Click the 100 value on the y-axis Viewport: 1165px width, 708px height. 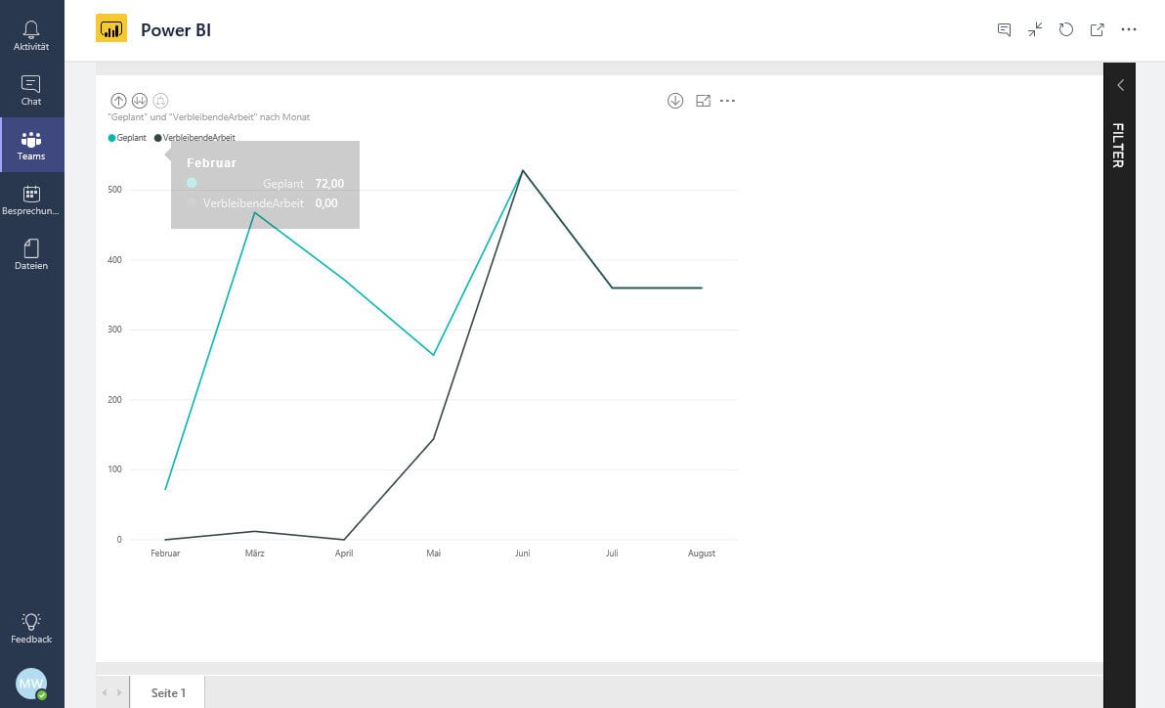[114, 469]
